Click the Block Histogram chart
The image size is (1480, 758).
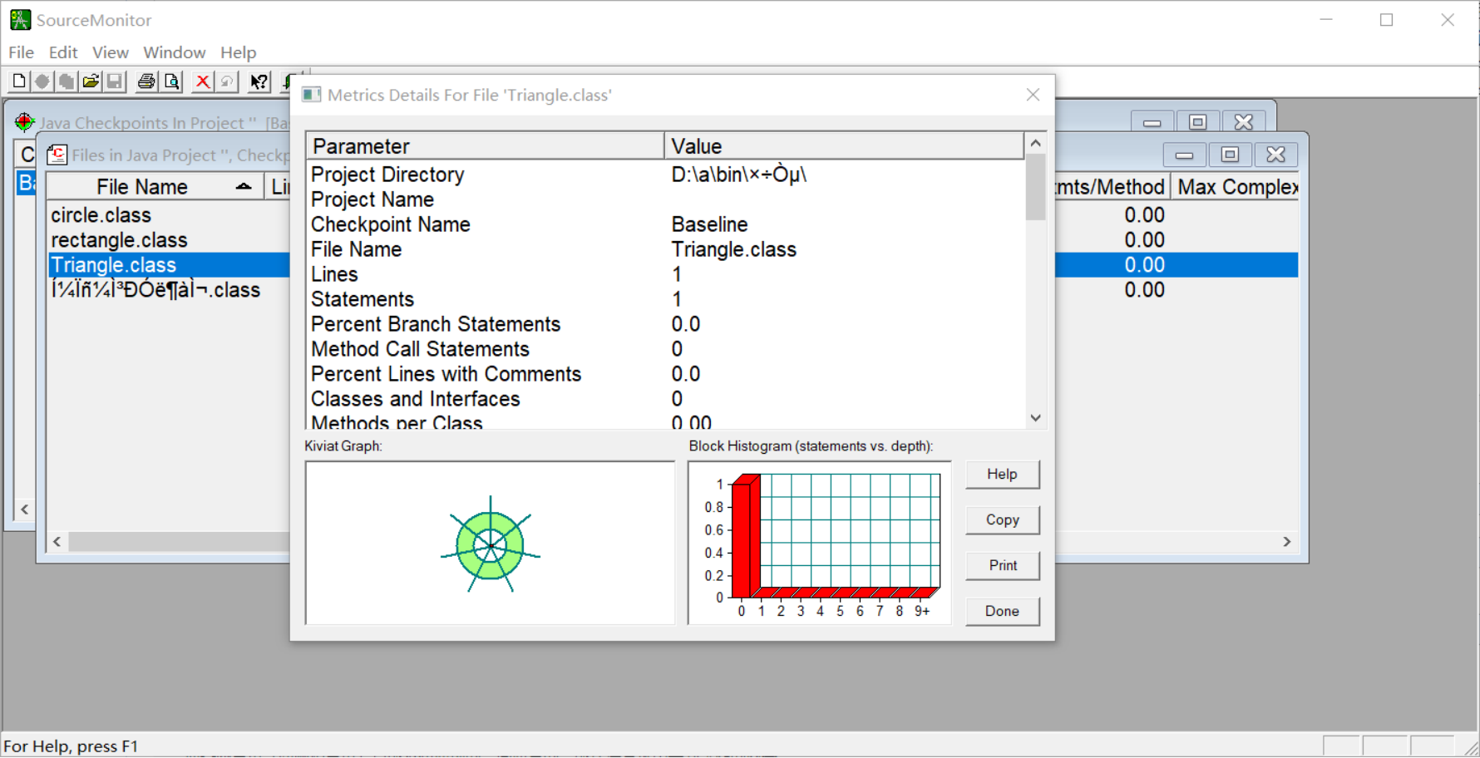[819, 543]
